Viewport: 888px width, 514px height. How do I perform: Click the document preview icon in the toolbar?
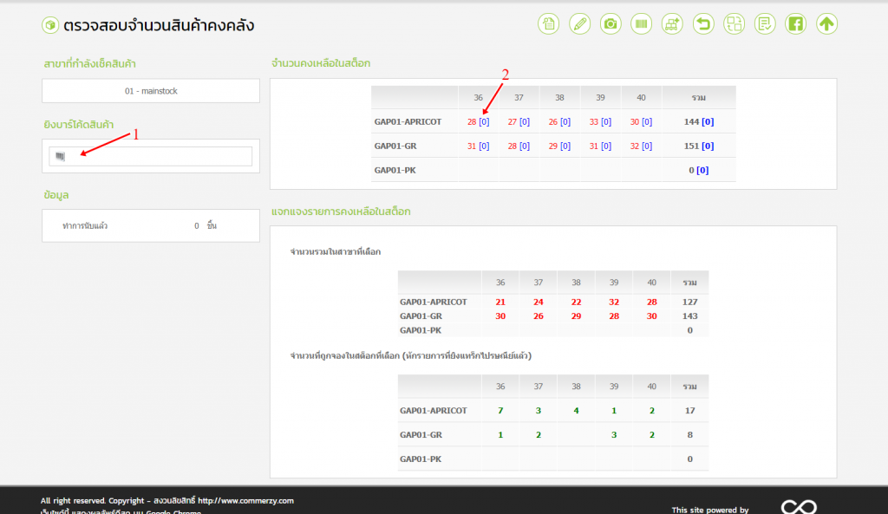(x=548, y=23)
